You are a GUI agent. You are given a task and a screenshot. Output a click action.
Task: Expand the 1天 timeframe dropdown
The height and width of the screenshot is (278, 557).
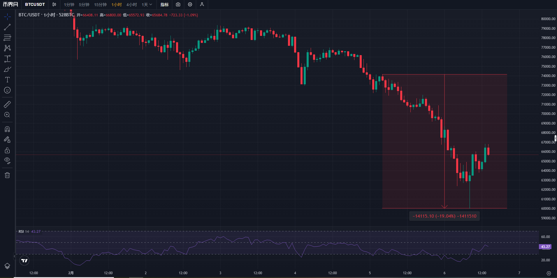[147, 5]
